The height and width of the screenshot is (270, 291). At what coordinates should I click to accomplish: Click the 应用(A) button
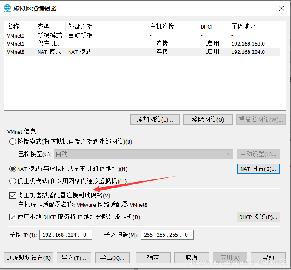tap(230, 258)
